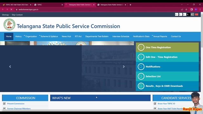Viewport: 203px width, 114px height.
Task: Select the grey A contrast theme
Action: click(193, 15)
